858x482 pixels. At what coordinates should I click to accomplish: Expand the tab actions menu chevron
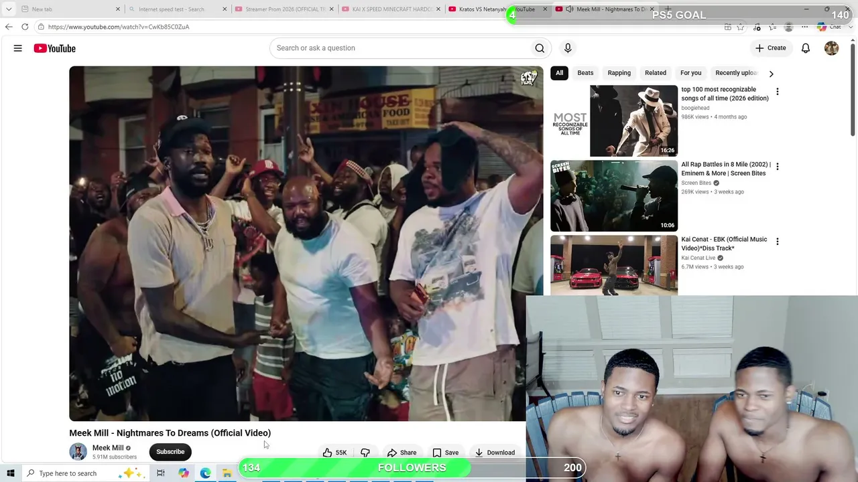pyautogui.click(x=9, y=9)
